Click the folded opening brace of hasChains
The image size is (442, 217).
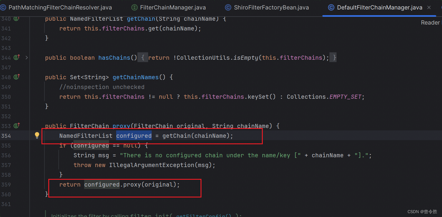tap(142, 58)
